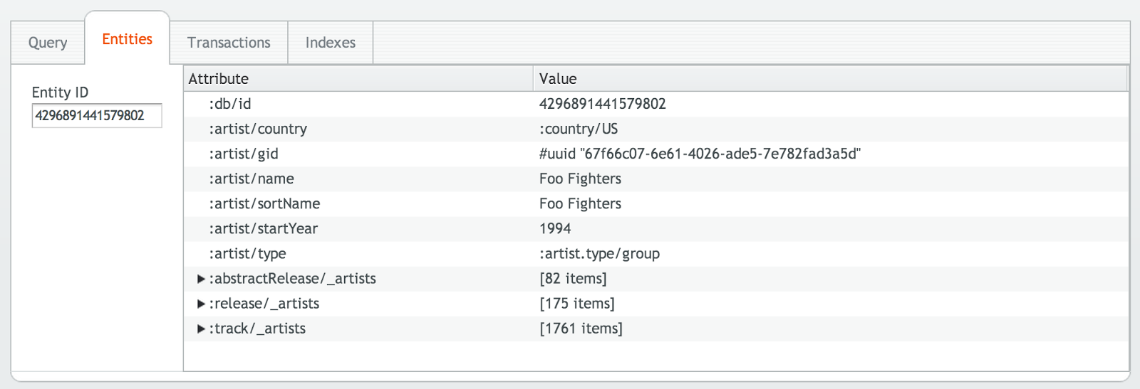Image resolution: width=1140 pixels, height=389 pixels.
Task: Click the value 4296891441579802 in table
Action: click(x=603, y=104)
